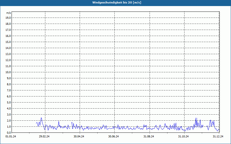Click the 30.04.24 date on x-axis
This screenshot has width=231, height=144.
(x=79, y=137)
